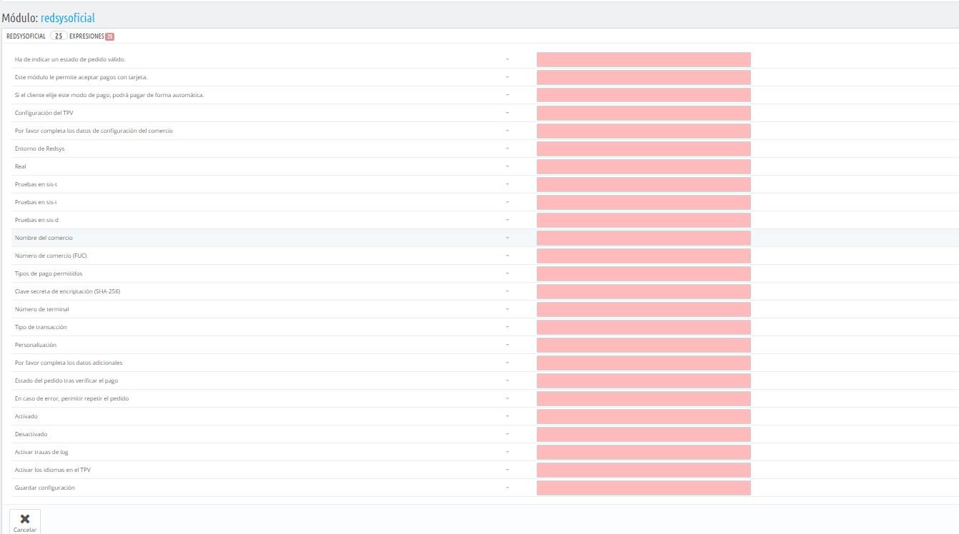Click input next to 'Nombre del comercio'
Image resolution: width=959 pixels, height=534 pixels.
click(643, 238)
